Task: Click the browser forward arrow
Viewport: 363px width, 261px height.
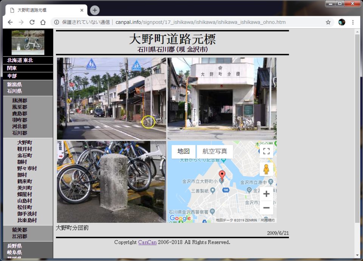Action: (21, 22)
